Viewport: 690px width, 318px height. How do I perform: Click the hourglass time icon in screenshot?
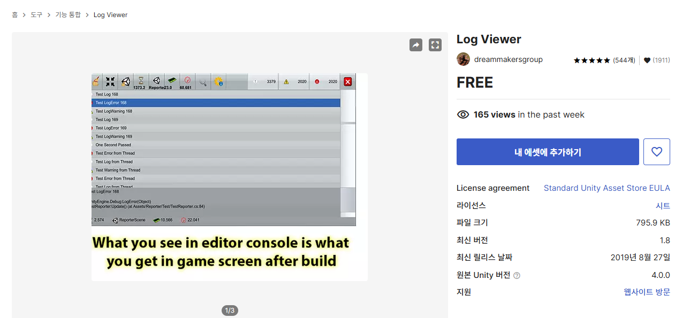pos(140,81)
